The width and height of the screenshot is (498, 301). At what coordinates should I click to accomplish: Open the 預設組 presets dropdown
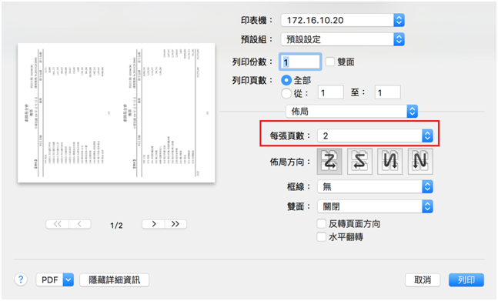coord(343,39)
